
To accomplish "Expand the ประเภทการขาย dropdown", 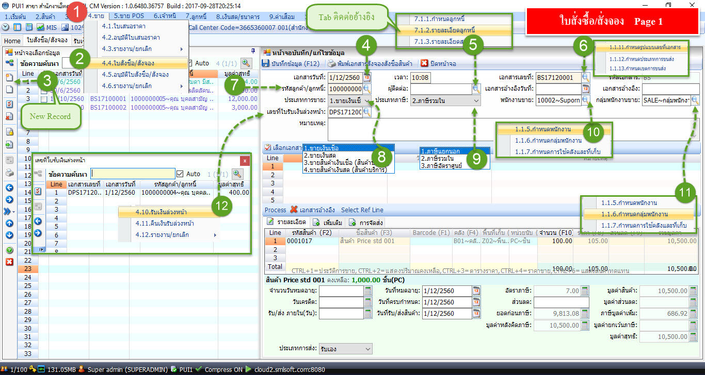I will pos(367,100).
